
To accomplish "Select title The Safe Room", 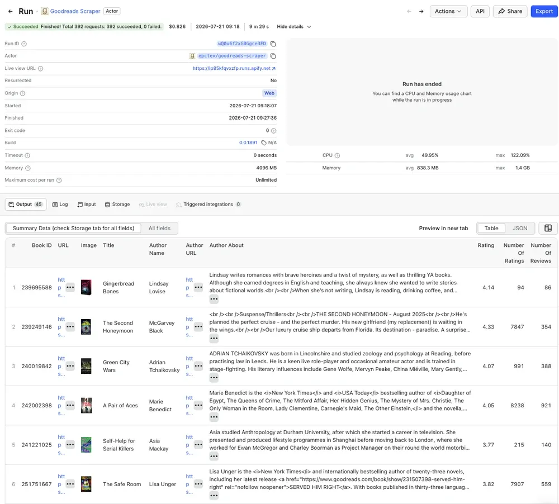I will pos(122,484).
